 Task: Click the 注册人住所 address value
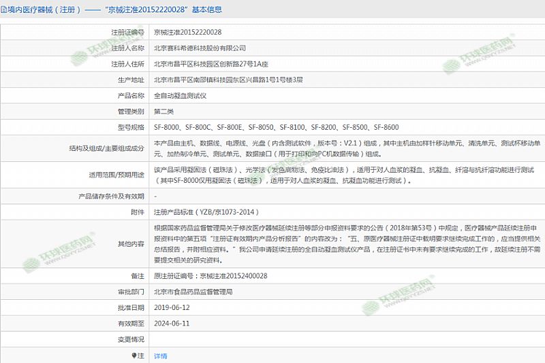pos(211,64)
